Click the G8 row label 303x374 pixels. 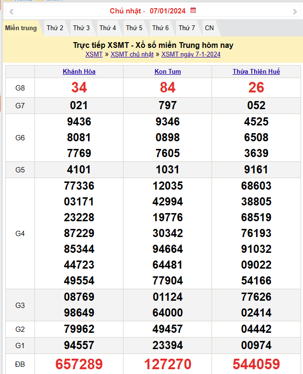tap(20, 88)
